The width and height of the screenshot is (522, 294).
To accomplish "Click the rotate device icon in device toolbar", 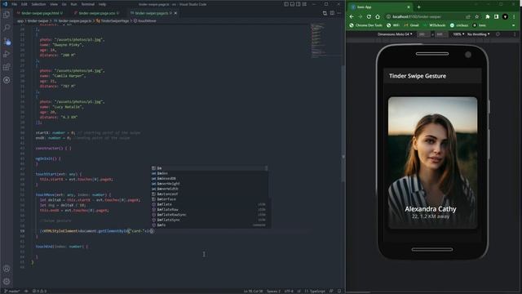I will [x=498, y=34].
